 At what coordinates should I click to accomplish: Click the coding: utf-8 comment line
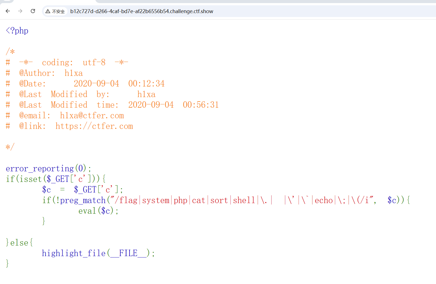tap(73, 62)
